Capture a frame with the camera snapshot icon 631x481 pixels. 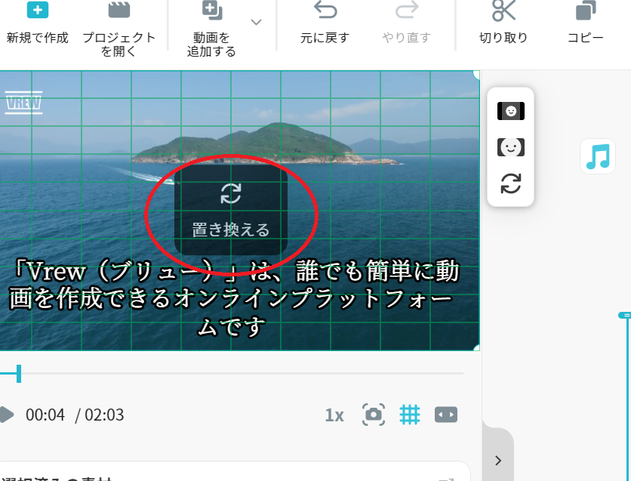click(x=374, y=415)
